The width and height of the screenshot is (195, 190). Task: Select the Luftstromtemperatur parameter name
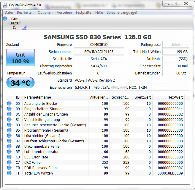click(x=42, y=152)
